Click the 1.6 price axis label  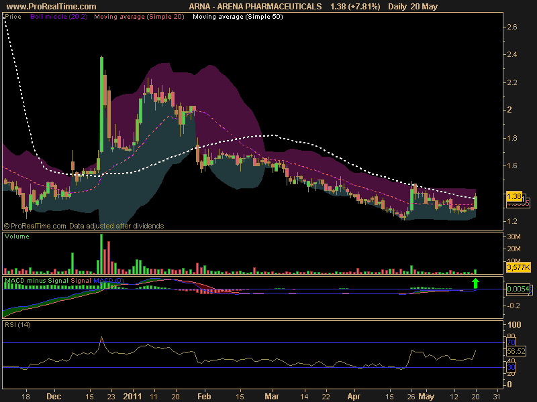[511, 165]
